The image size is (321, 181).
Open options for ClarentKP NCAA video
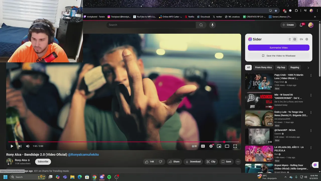[311, 131]
